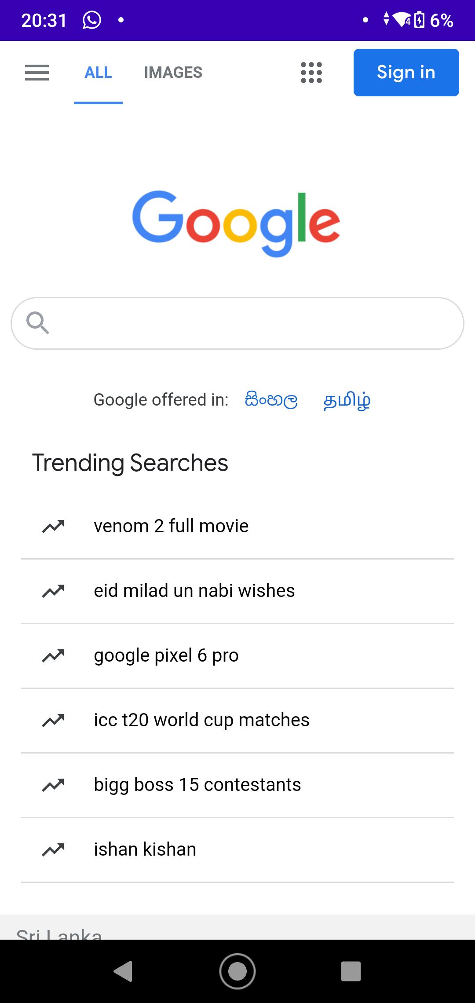
Task: Tap the search magnifier icon
Action: [38, 323]
